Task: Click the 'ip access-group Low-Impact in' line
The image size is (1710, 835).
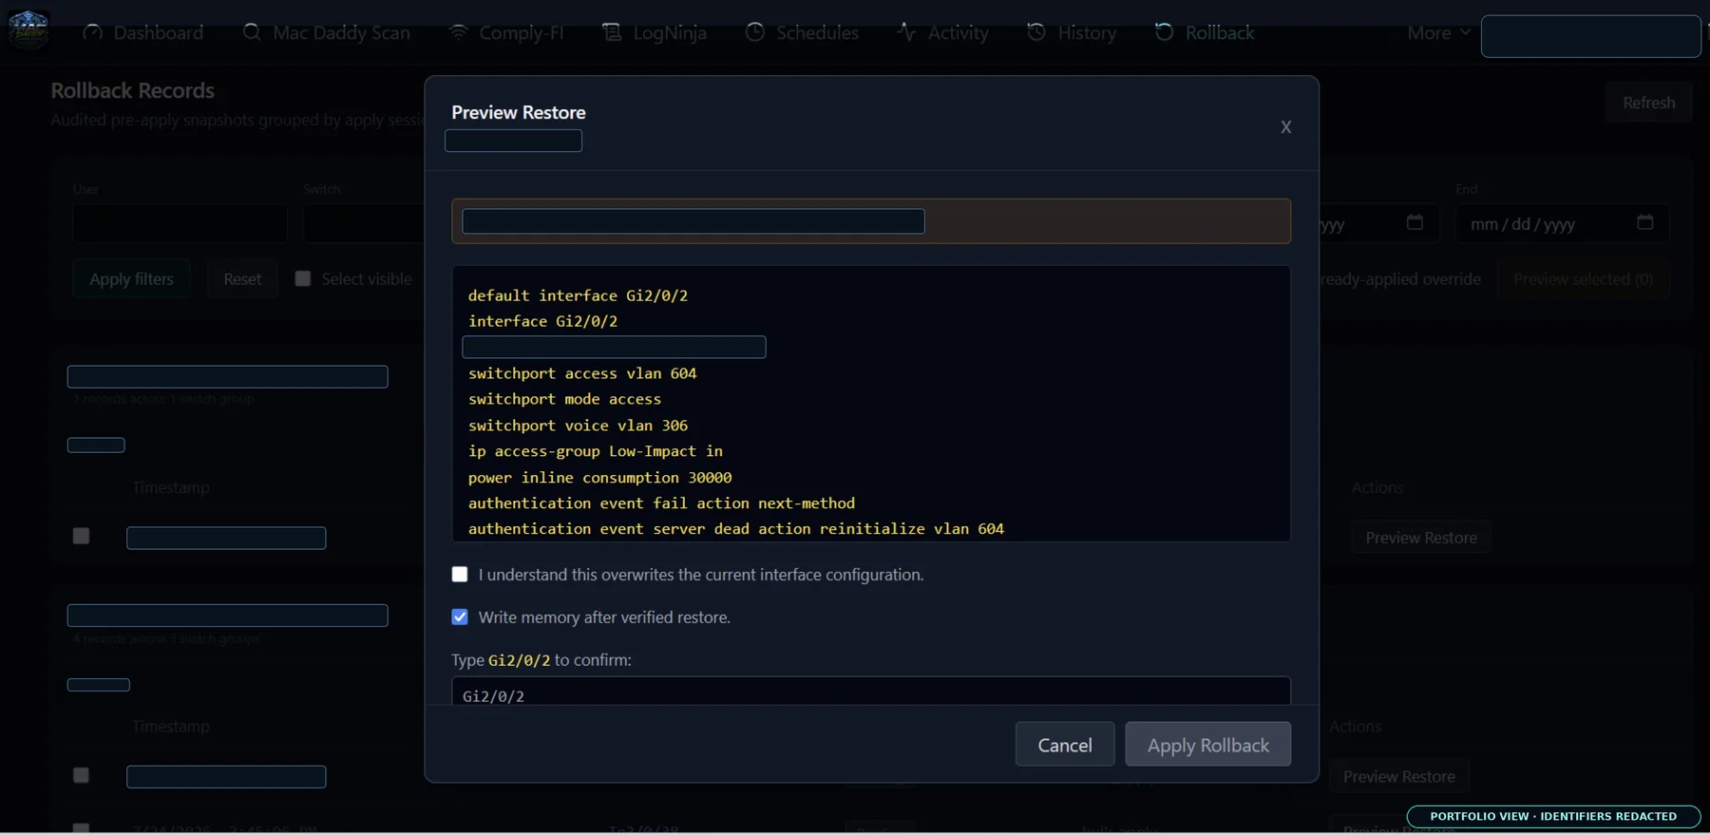Action: coord(596,451)
